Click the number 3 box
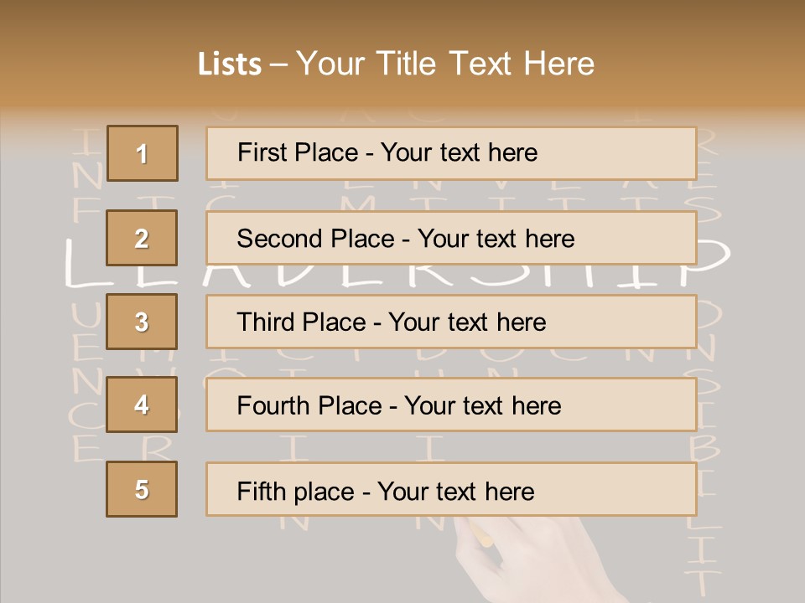 pyautogui.click(x=142, y=322)
